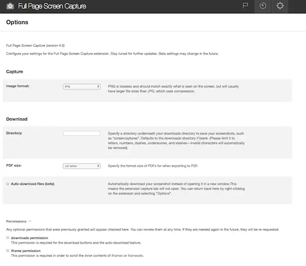The height and width of the screenshot is (266, 306).
Task: Enable the downloads permission checkbox
Action: 8,237
